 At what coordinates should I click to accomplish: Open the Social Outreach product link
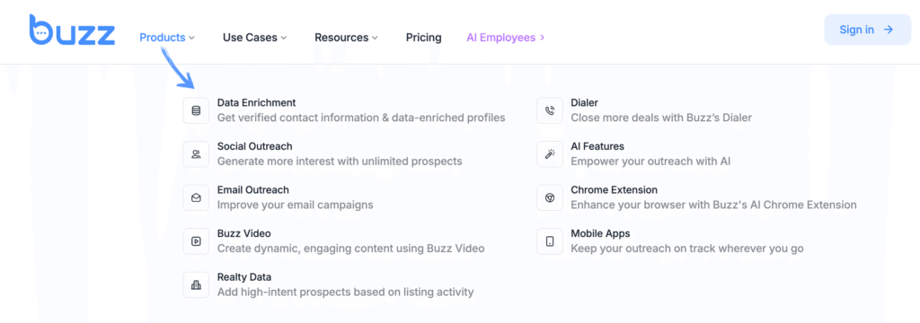[254, 146]
